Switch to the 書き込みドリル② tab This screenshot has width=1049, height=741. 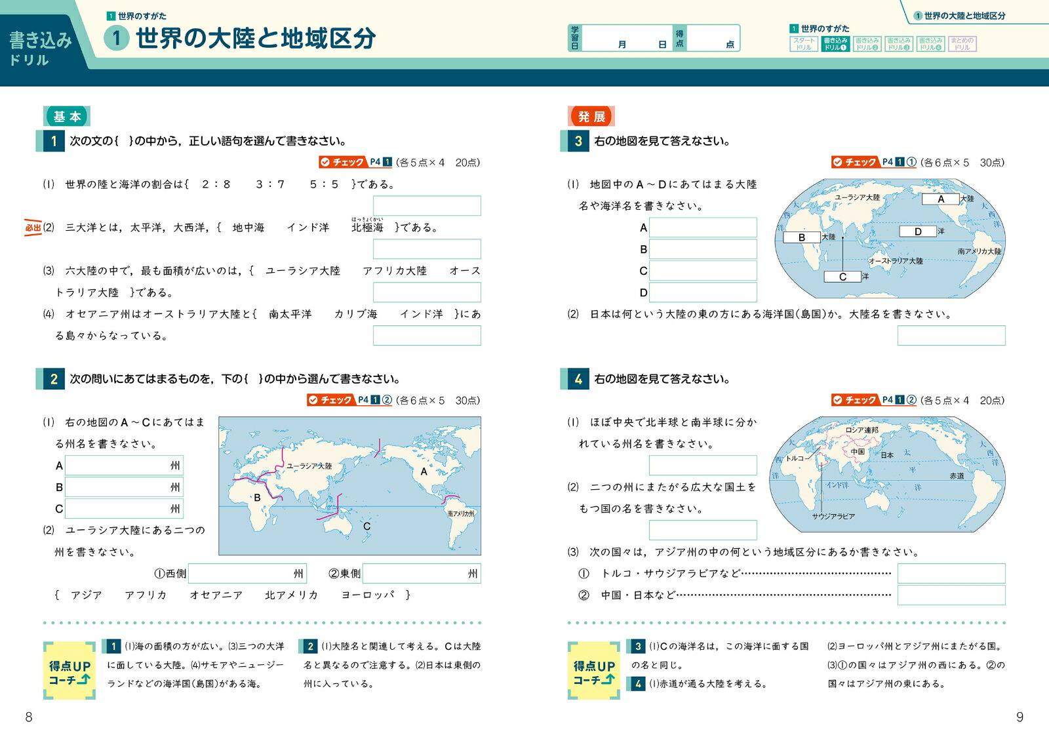(869, 44)
